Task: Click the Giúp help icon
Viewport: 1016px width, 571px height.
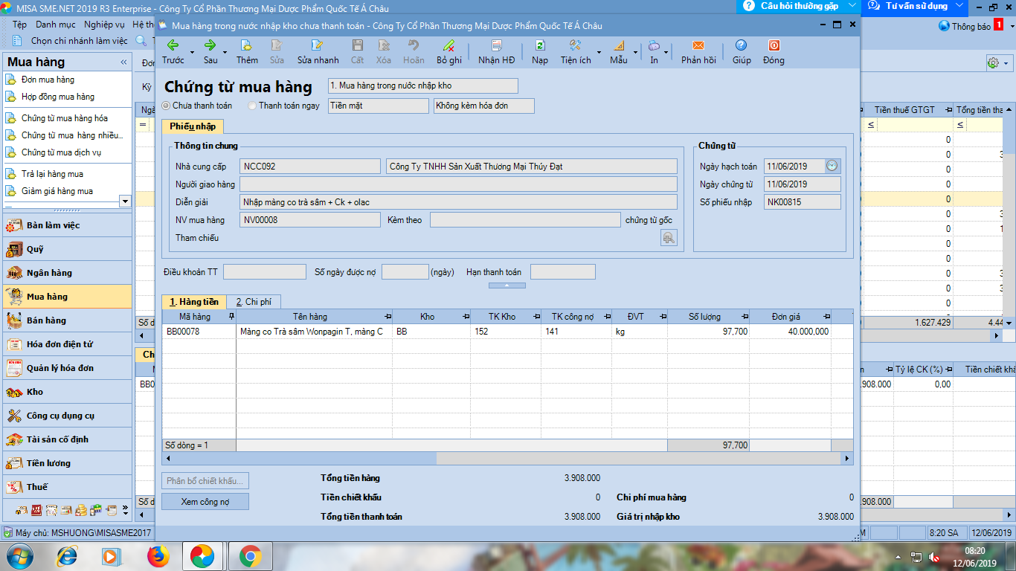Action: (741, 46)
